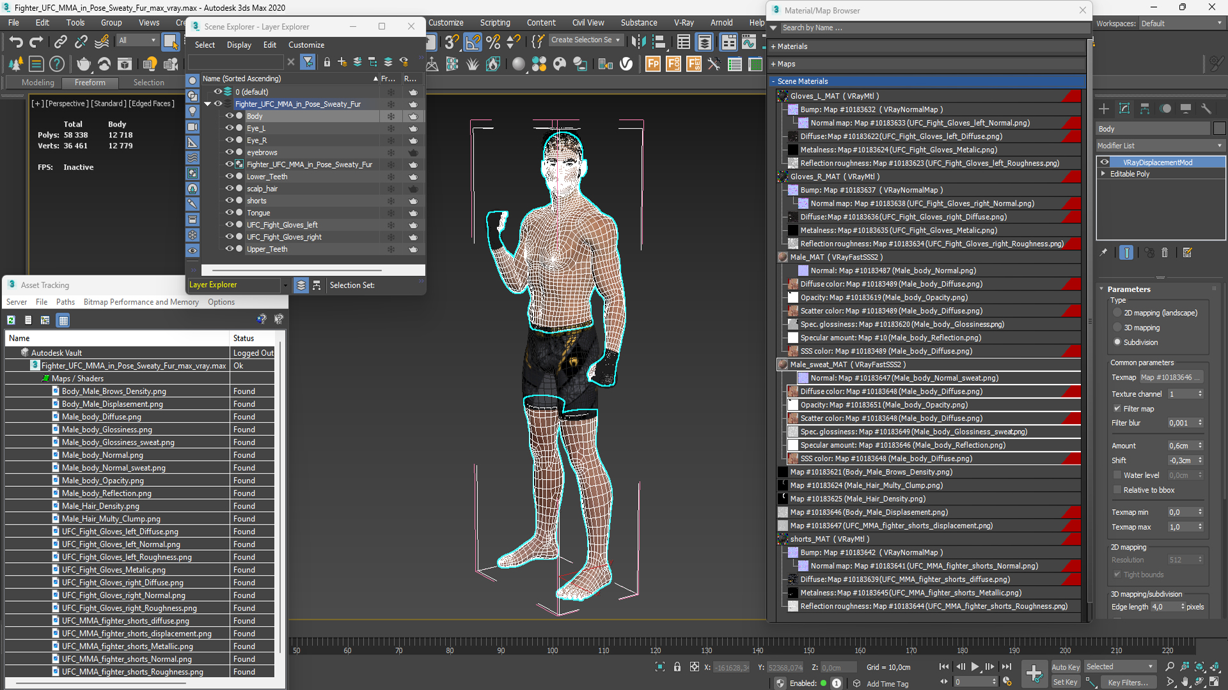
Task: Activate the Select Object tool
Action: 170,42
